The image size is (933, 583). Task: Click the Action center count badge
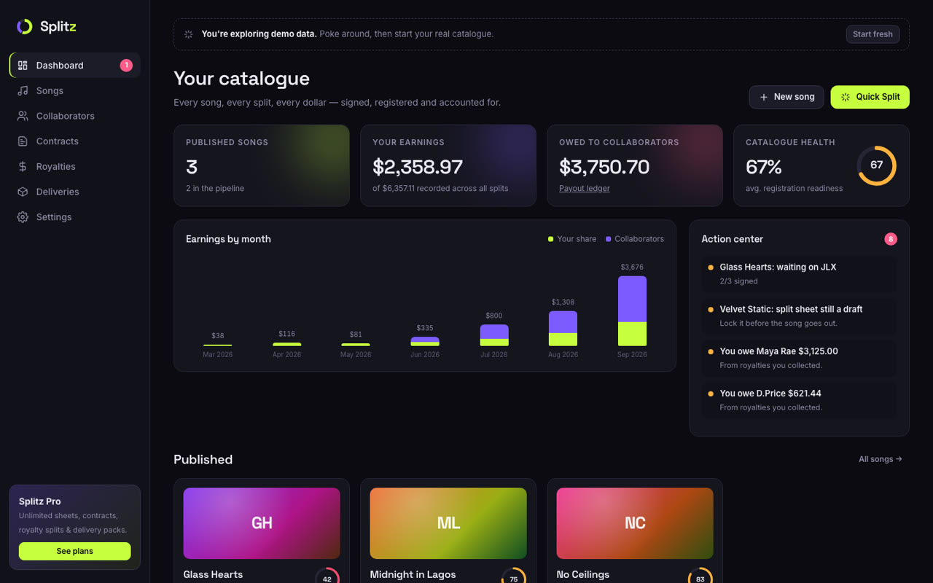tap(891, 239)
